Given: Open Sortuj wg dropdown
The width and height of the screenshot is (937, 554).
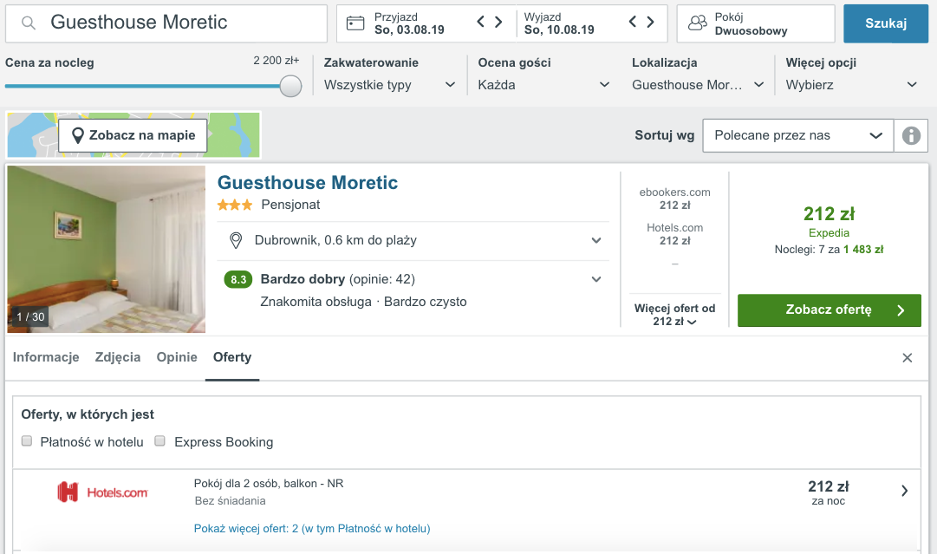Looking at the screenshot, I should (x=797, y=135).
